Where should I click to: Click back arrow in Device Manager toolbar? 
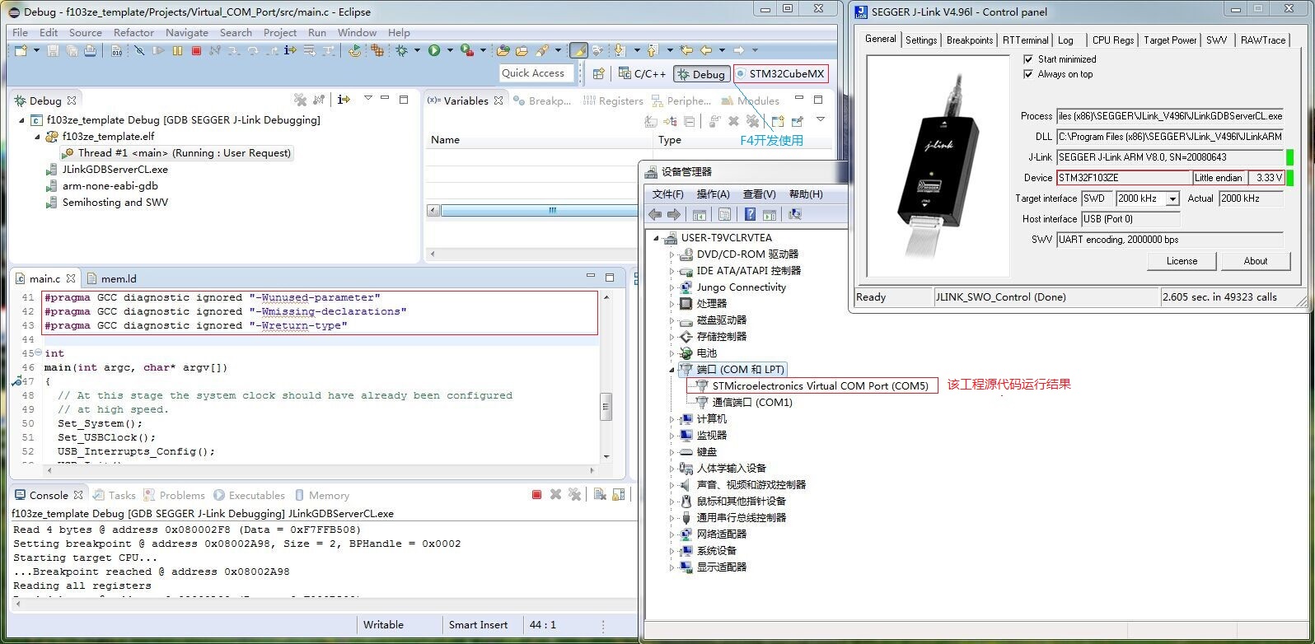click(655, 215)
